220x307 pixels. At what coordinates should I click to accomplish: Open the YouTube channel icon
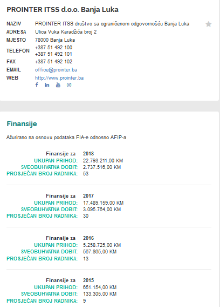point(58,85)
